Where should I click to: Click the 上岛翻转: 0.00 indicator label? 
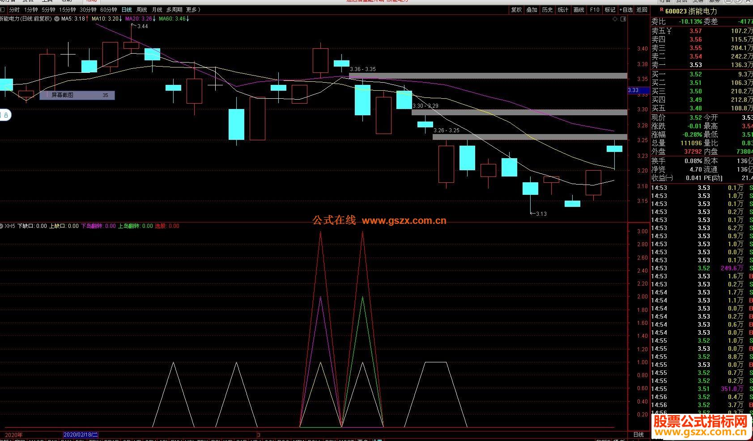pyautogui.click(x=135, y=226)
